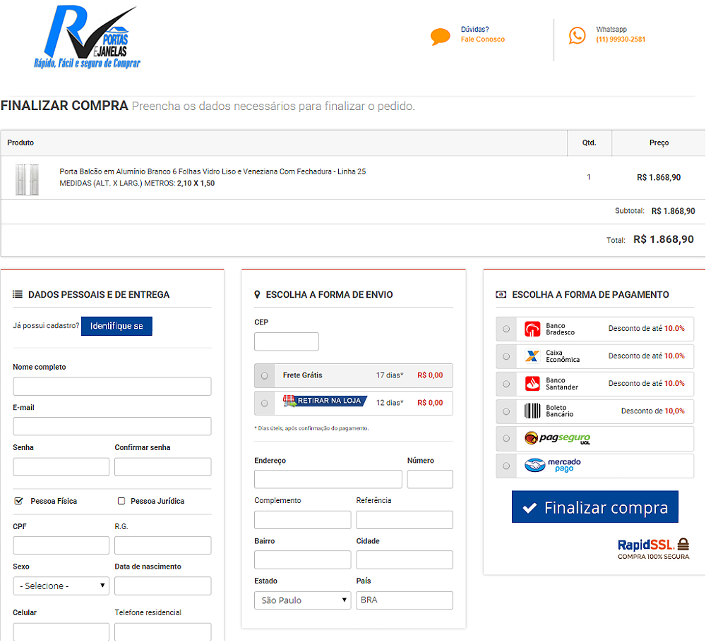Click the PagSeguro UOL logo
The image size is (706, 642).
tap(557, 439)
